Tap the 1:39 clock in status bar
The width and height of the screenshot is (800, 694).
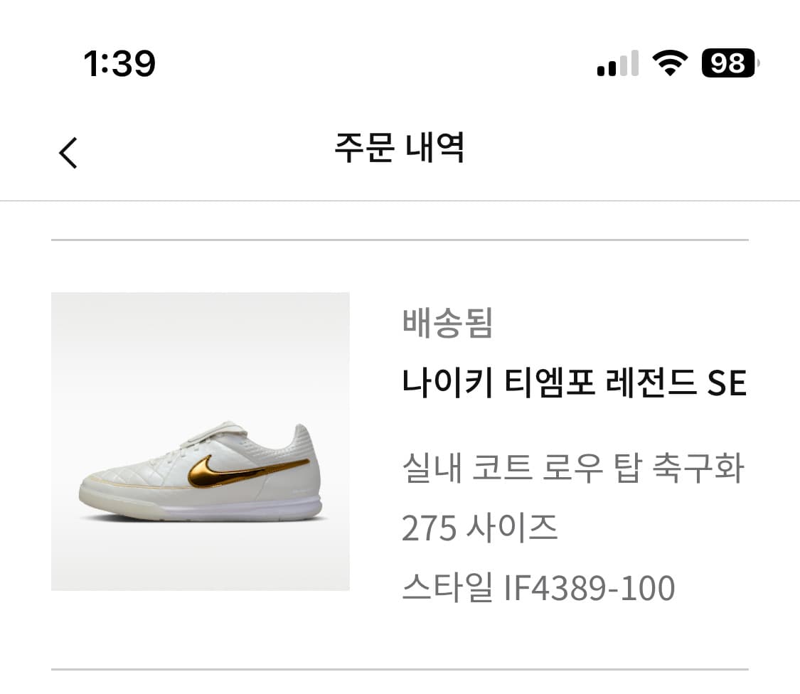119,64
